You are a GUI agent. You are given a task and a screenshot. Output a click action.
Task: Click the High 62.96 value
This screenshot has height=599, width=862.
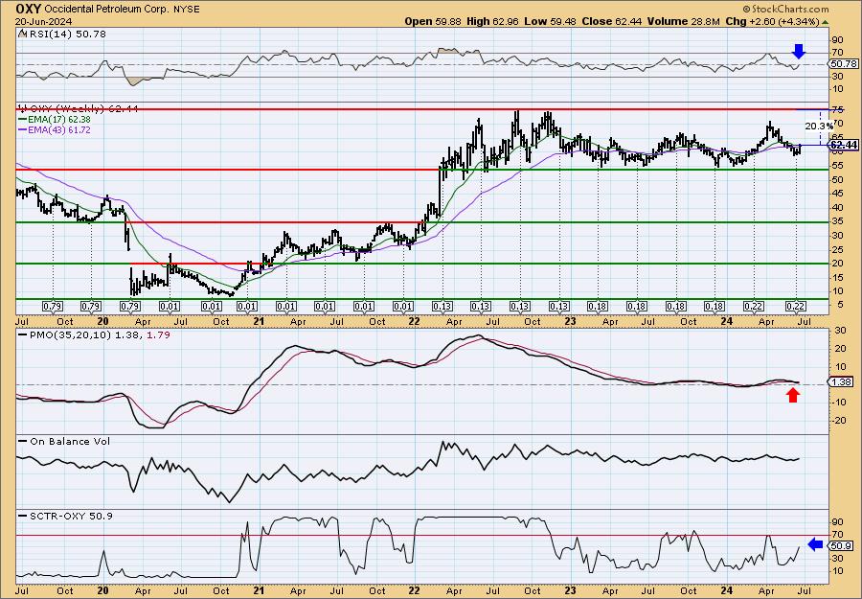(492, 21)
